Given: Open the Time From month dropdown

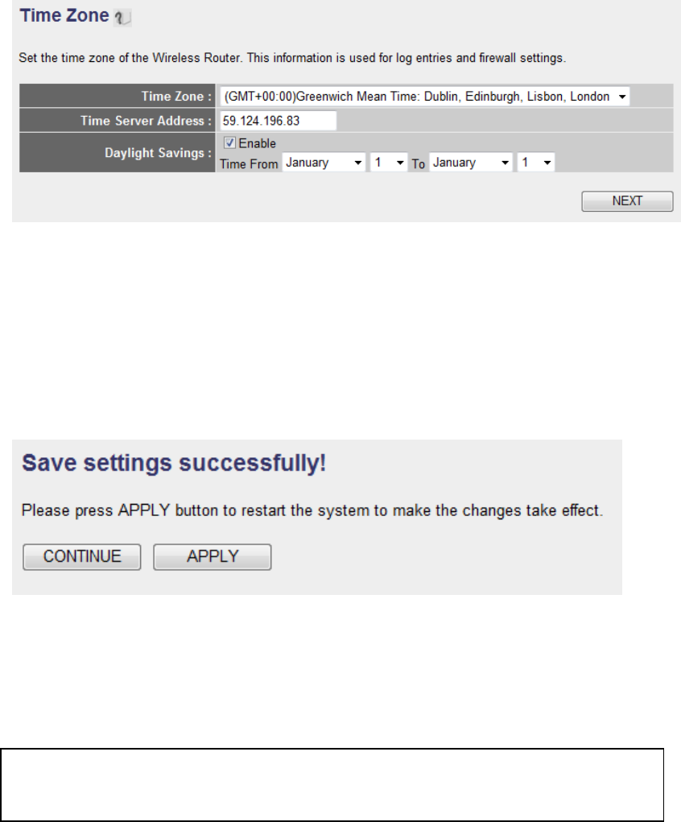Looking at the screenshot, I should tap(324, 163).
